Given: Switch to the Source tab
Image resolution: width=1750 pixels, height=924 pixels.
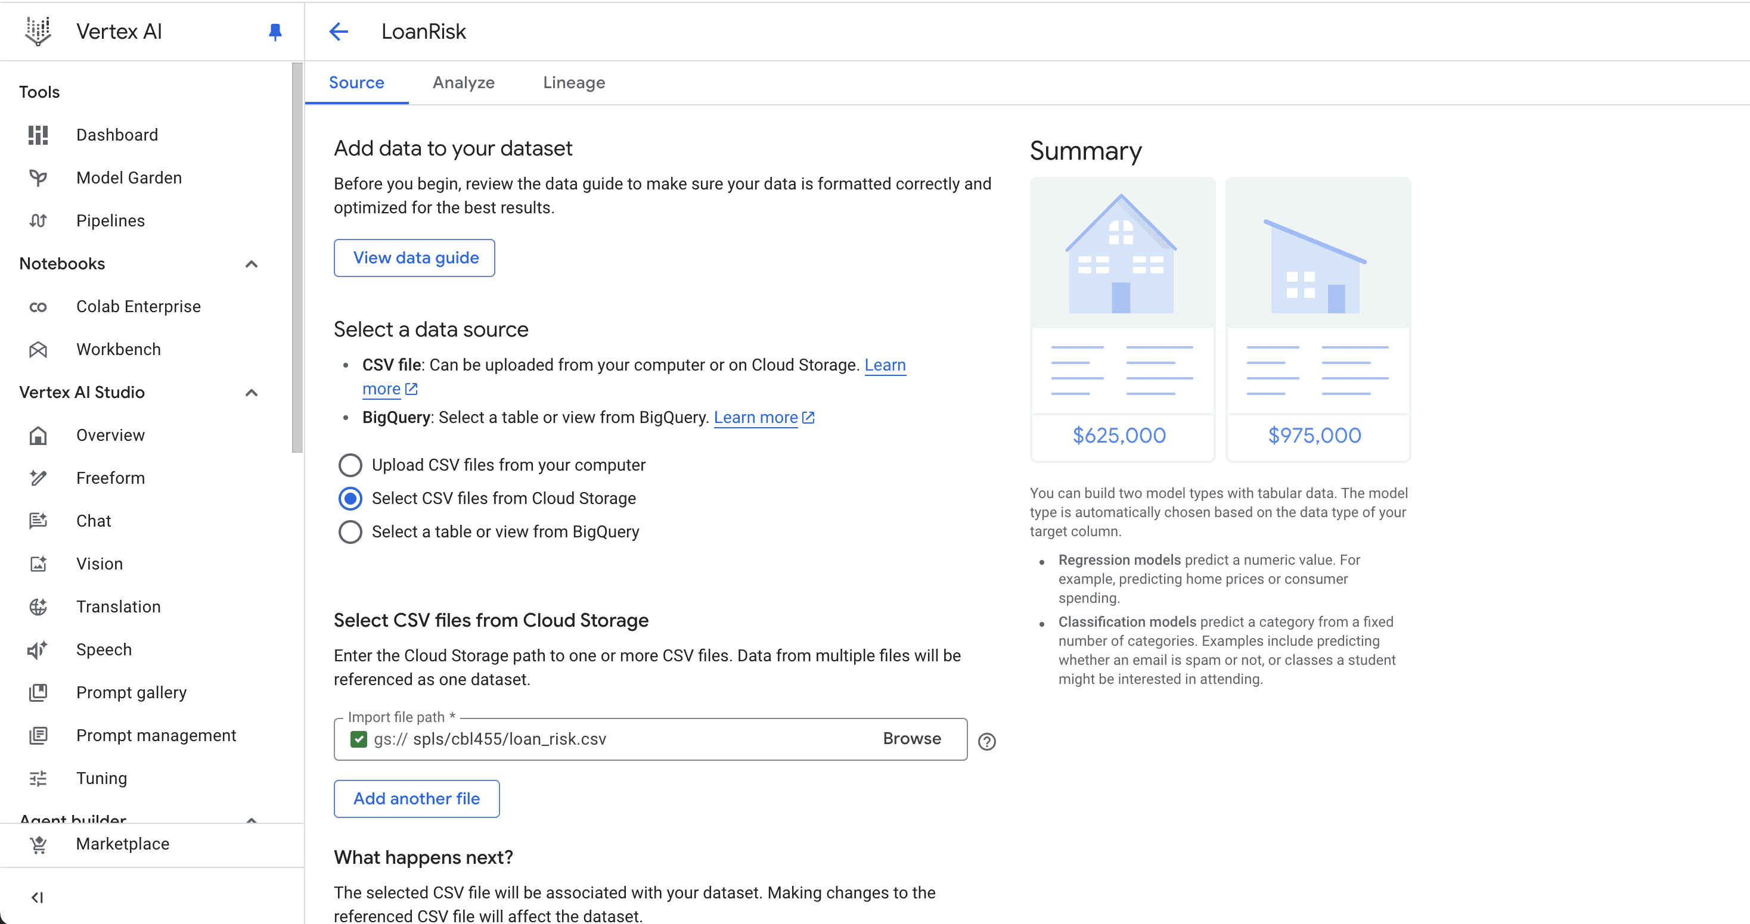Looking at the screenshot, I should coord(356,83).
